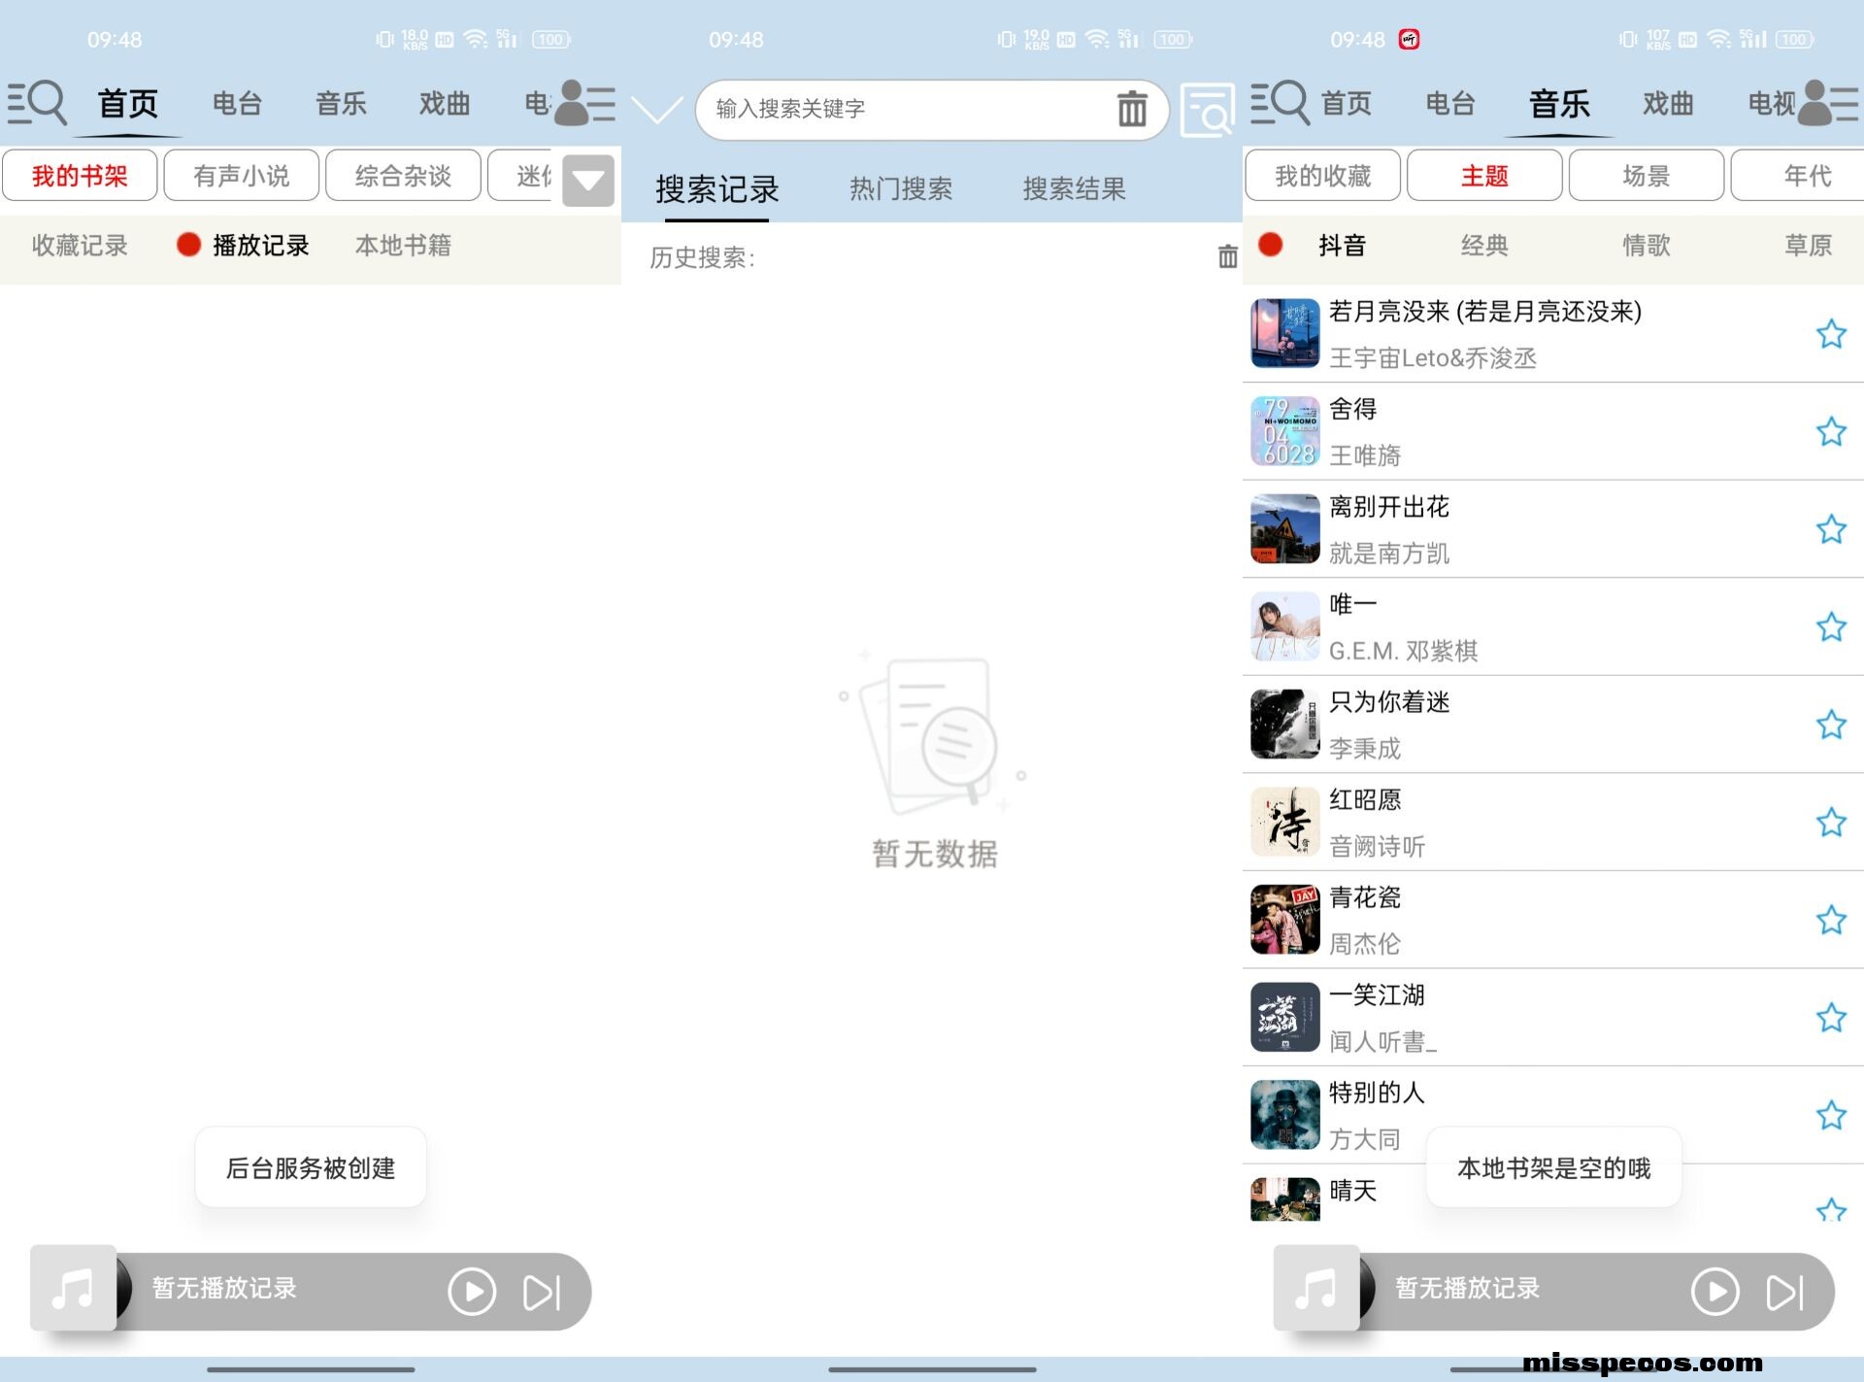The image size is (1864, 1382).
Task: Clear the search keyword field trash icon
Action: [1132, 109]
